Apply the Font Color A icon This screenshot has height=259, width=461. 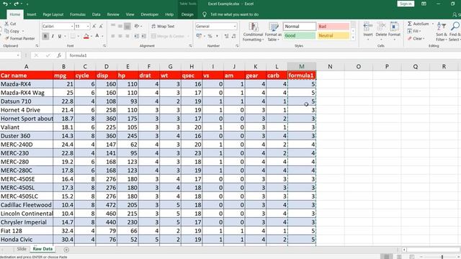[97, 36]
